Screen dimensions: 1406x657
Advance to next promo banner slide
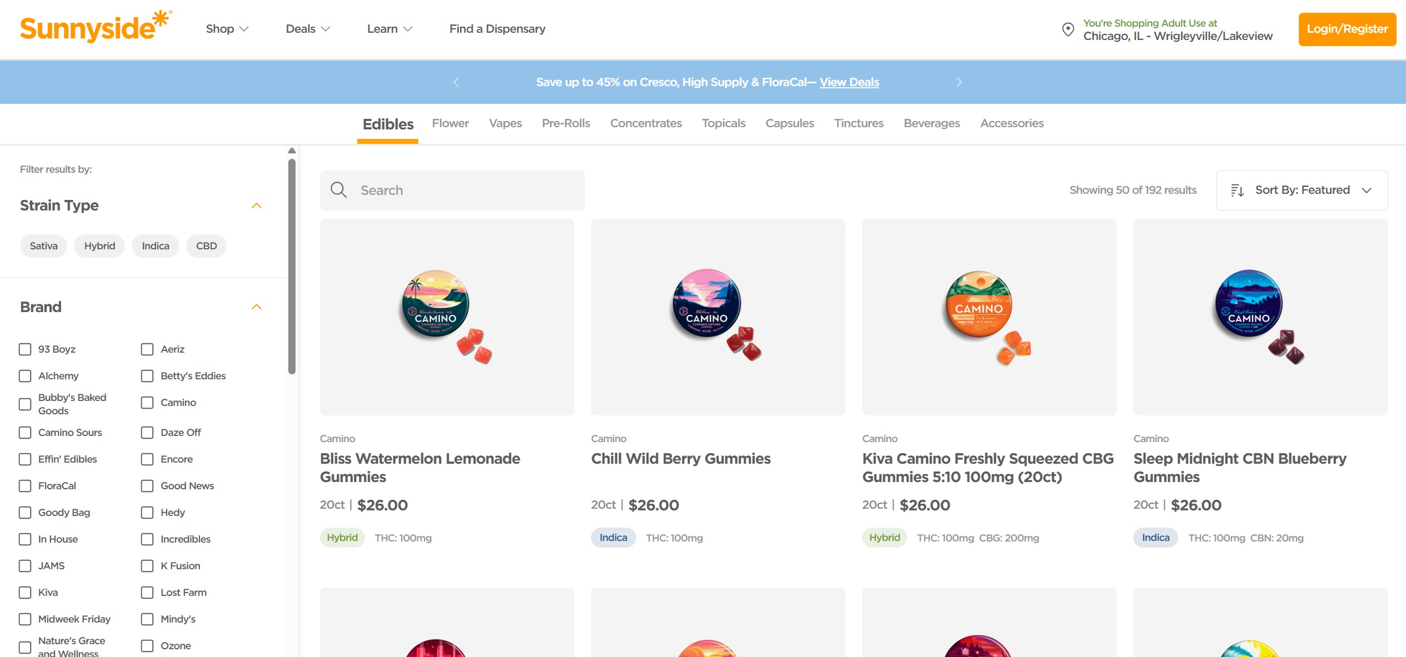pyautogui.click(x=959, y=82)
